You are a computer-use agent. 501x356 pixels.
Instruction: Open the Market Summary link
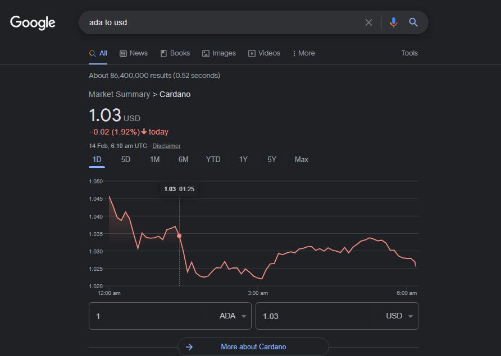click(120, 94)
